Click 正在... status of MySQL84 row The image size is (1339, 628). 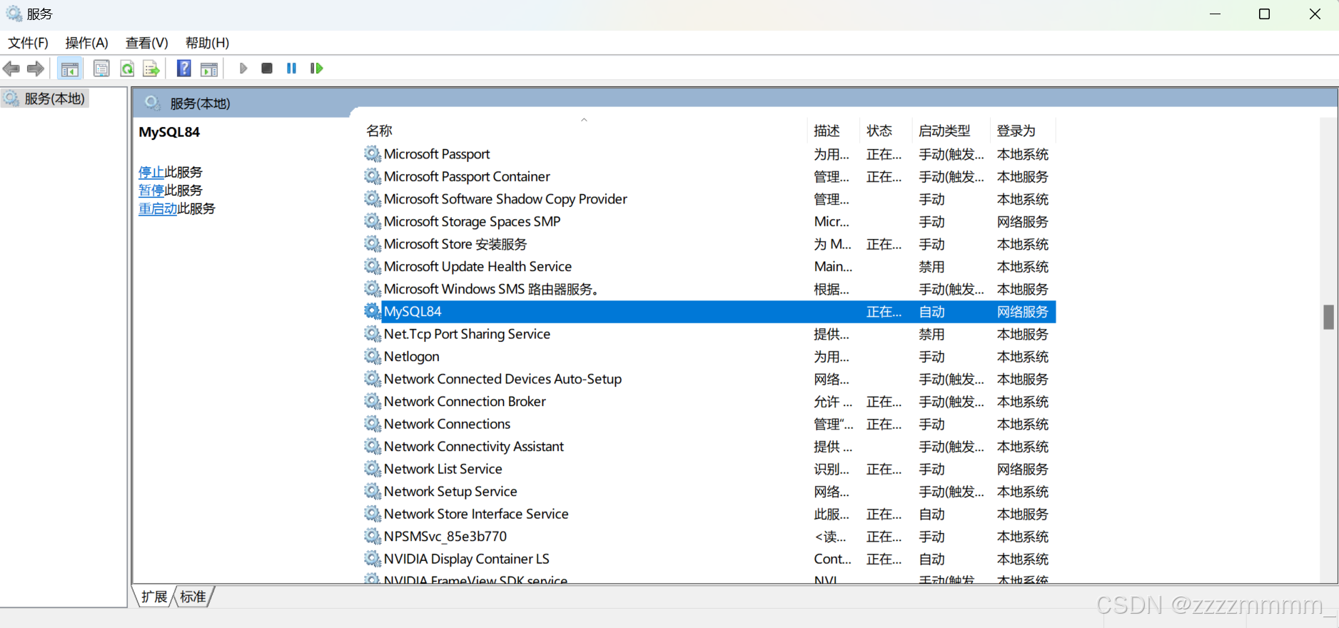click(x=884, y=312)
